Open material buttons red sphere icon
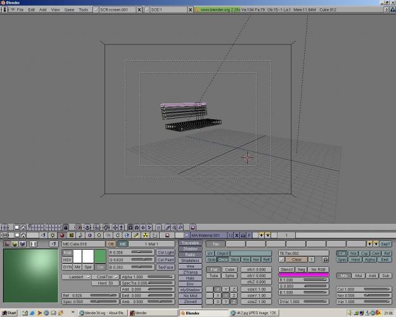This screenshot has height=317, width=396. (x=63, y=235)
